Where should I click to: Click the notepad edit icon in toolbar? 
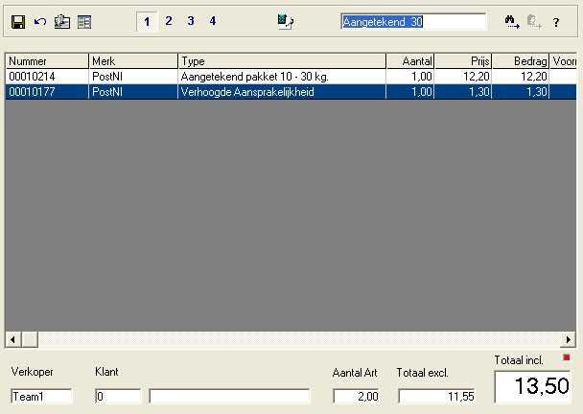coord(285,21)
